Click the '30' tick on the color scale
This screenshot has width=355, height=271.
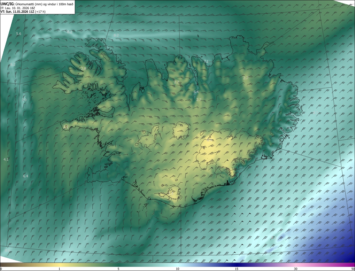[296, 269]
